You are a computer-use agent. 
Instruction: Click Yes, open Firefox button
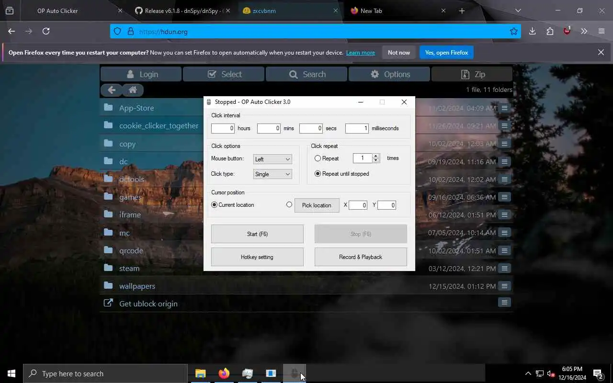446,53
